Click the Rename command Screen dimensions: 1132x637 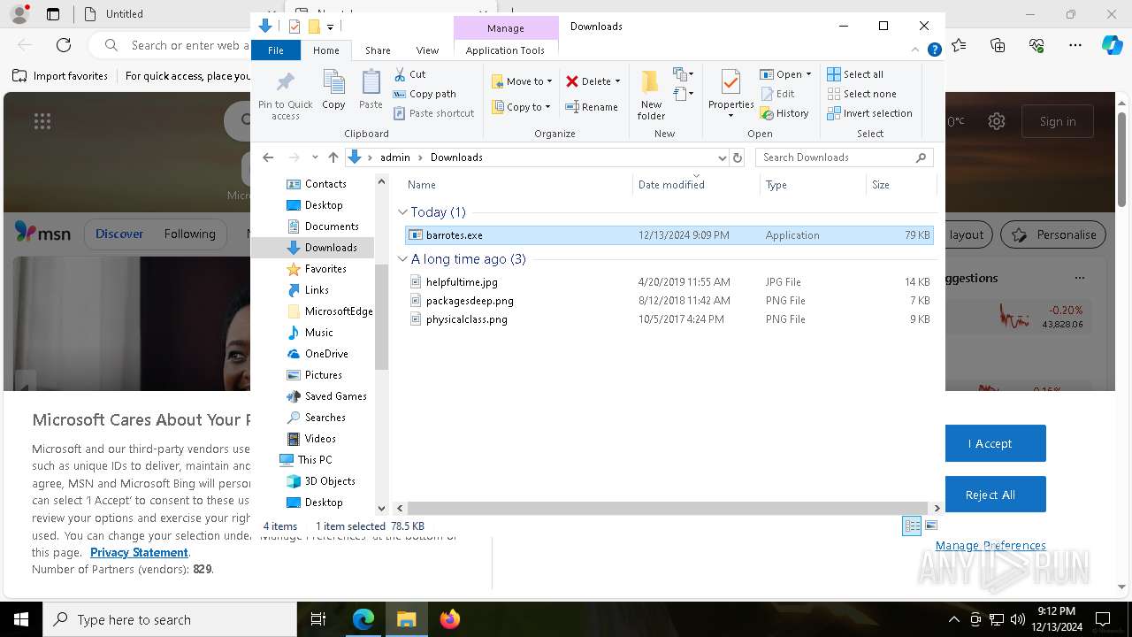click(x=592, y=107)
